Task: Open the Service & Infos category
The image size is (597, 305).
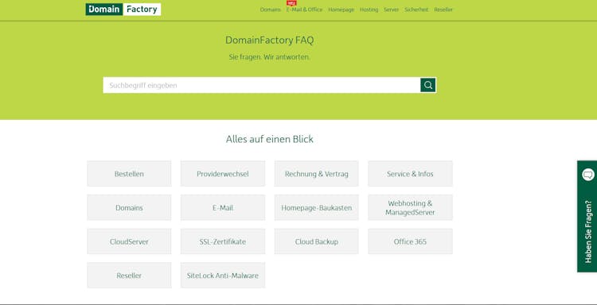Action: tap(410, 174)
